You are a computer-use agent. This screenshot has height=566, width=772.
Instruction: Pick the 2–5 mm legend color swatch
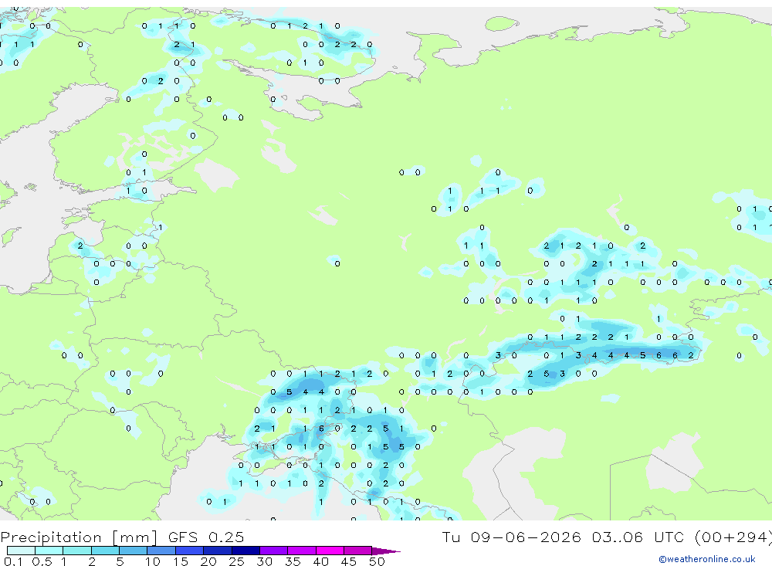105,551
